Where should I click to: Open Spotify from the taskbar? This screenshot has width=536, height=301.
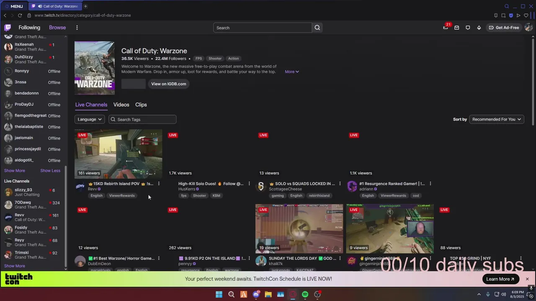305,294
